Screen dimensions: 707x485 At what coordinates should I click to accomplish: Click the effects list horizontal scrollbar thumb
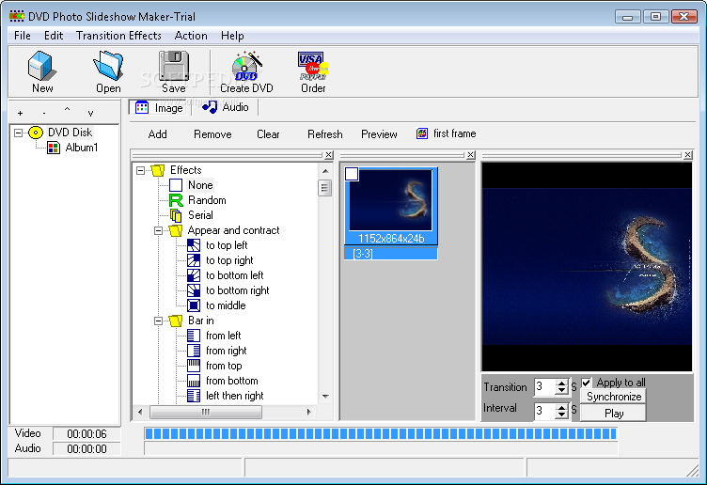click(206, 412)
